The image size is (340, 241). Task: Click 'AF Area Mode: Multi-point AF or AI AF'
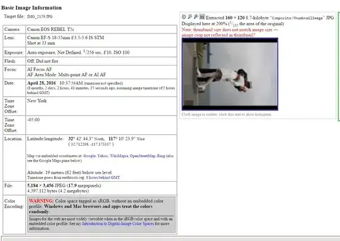tap(66, 74)
